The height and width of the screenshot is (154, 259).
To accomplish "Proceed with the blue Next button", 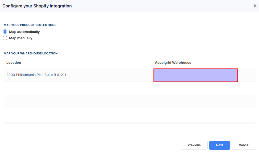I will pyautogui.click(x=220, y=145).
